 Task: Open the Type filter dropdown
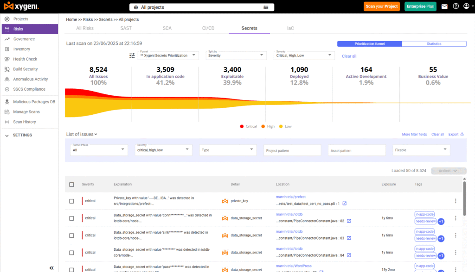(228, 150)
